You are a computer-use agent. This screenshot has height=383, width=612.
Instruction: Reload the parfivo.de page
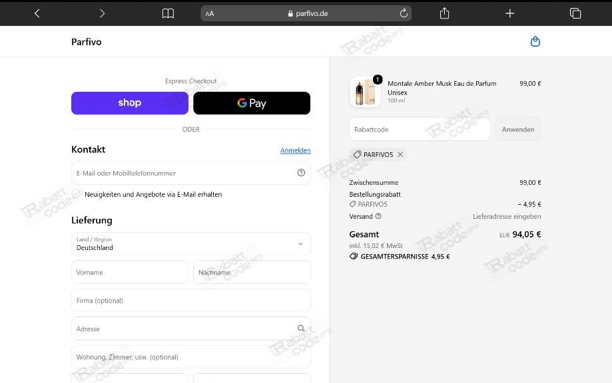(x=404, y=13)
